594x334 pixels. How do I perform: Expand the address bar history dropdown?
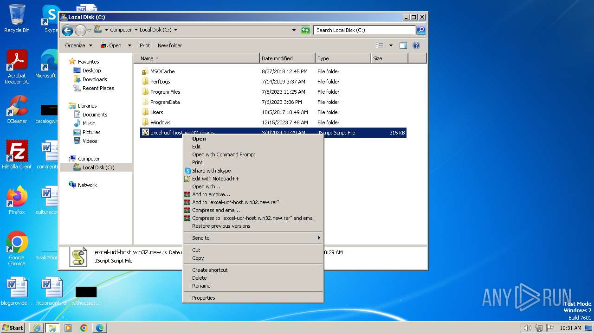click(x=294, y=30)
